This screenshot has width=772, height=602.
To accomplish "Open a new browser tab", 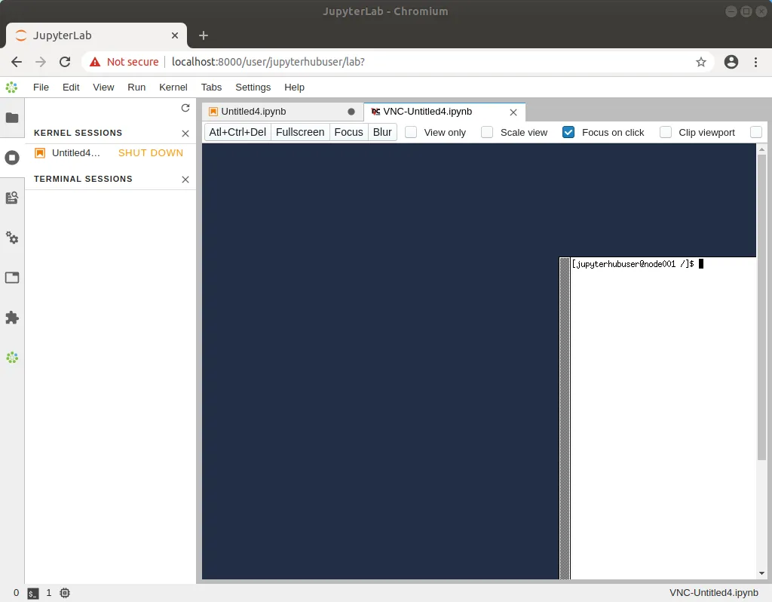I will point(204,35).
